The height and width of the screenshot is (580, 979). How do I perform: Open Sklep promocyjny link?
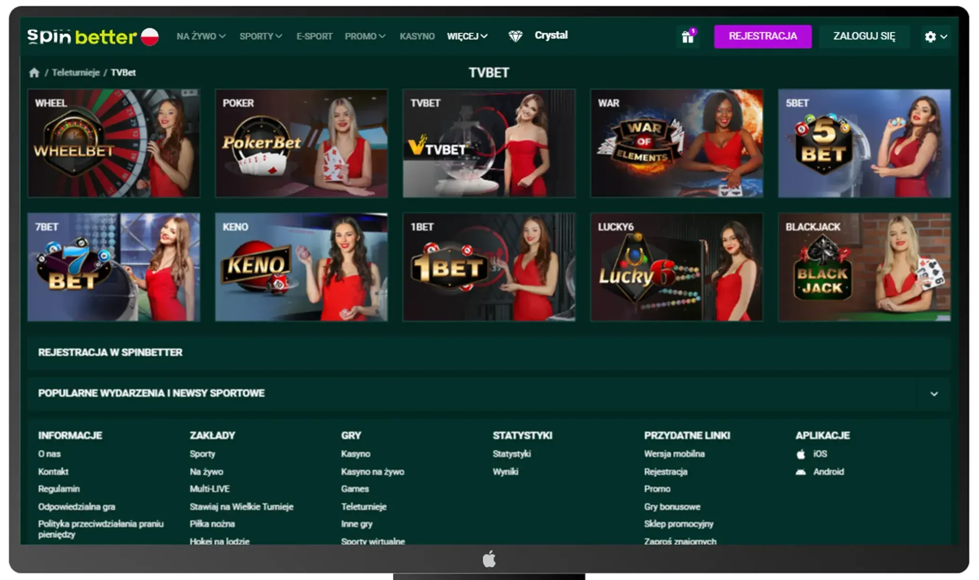pos(679,524)
